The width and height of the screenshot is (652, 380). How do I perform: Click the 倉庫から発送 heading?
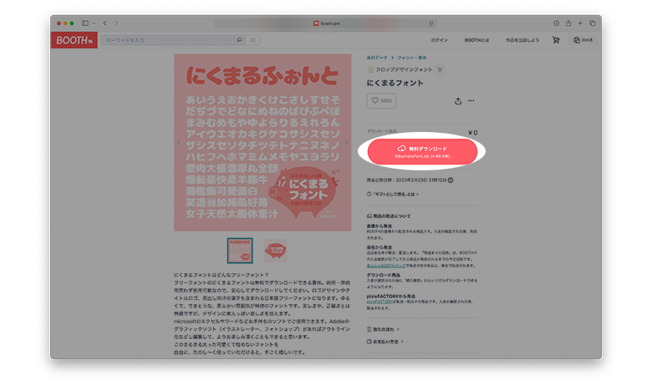click(x=379, y=226)
